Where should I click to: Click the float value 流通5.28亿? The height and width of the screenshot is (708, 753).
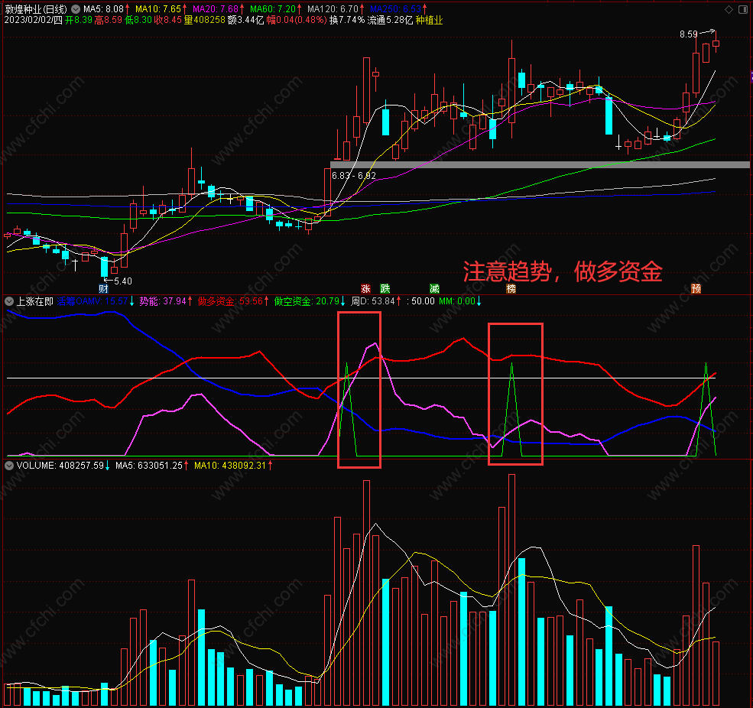390,20
